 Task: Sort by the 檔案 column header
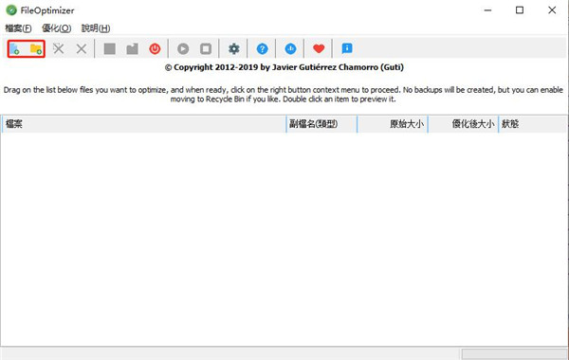coord(144,124)
